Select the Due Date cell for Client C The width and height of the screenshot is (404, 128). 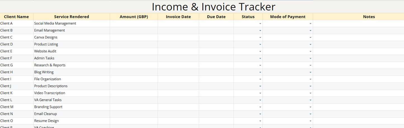(x=216, y=37)
